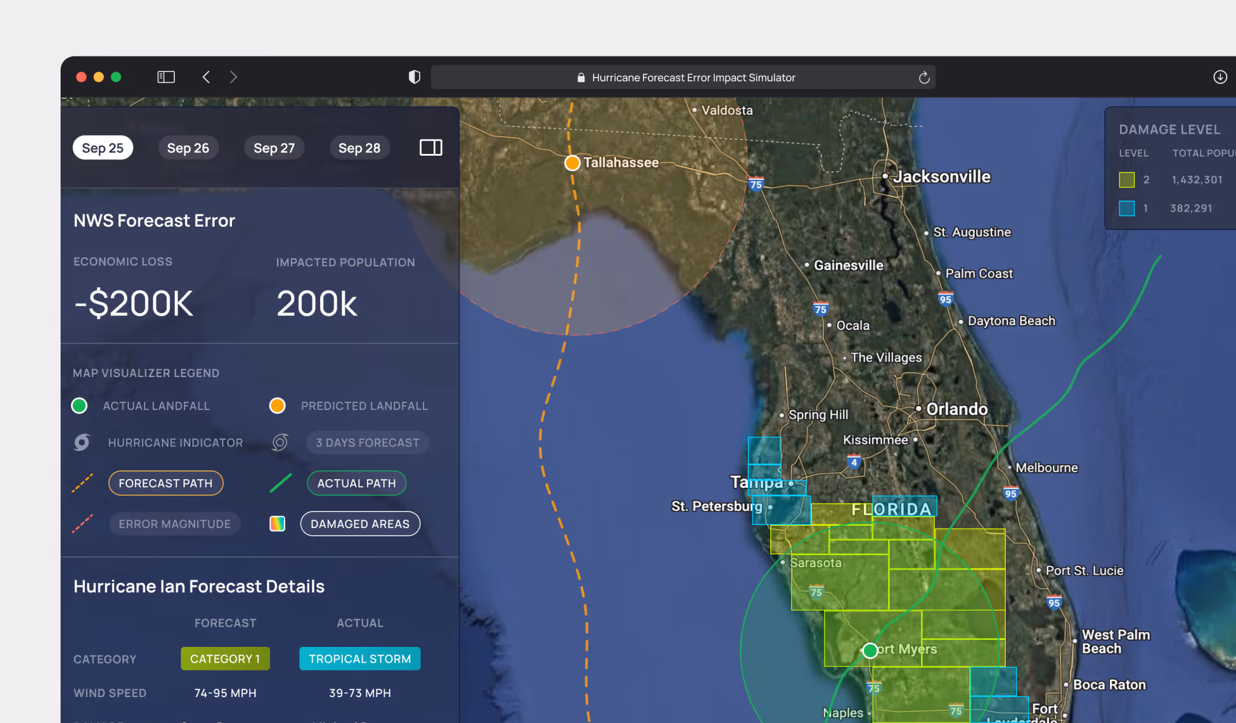Click the blue damage level 1 swatch

[1127, 208]
